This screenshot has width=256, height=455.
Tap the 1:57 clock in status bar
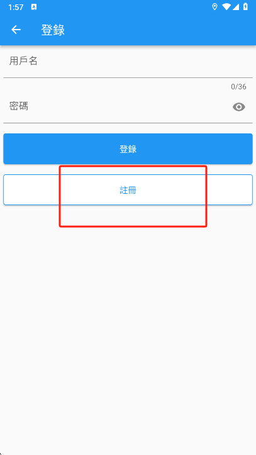point(16,8)
